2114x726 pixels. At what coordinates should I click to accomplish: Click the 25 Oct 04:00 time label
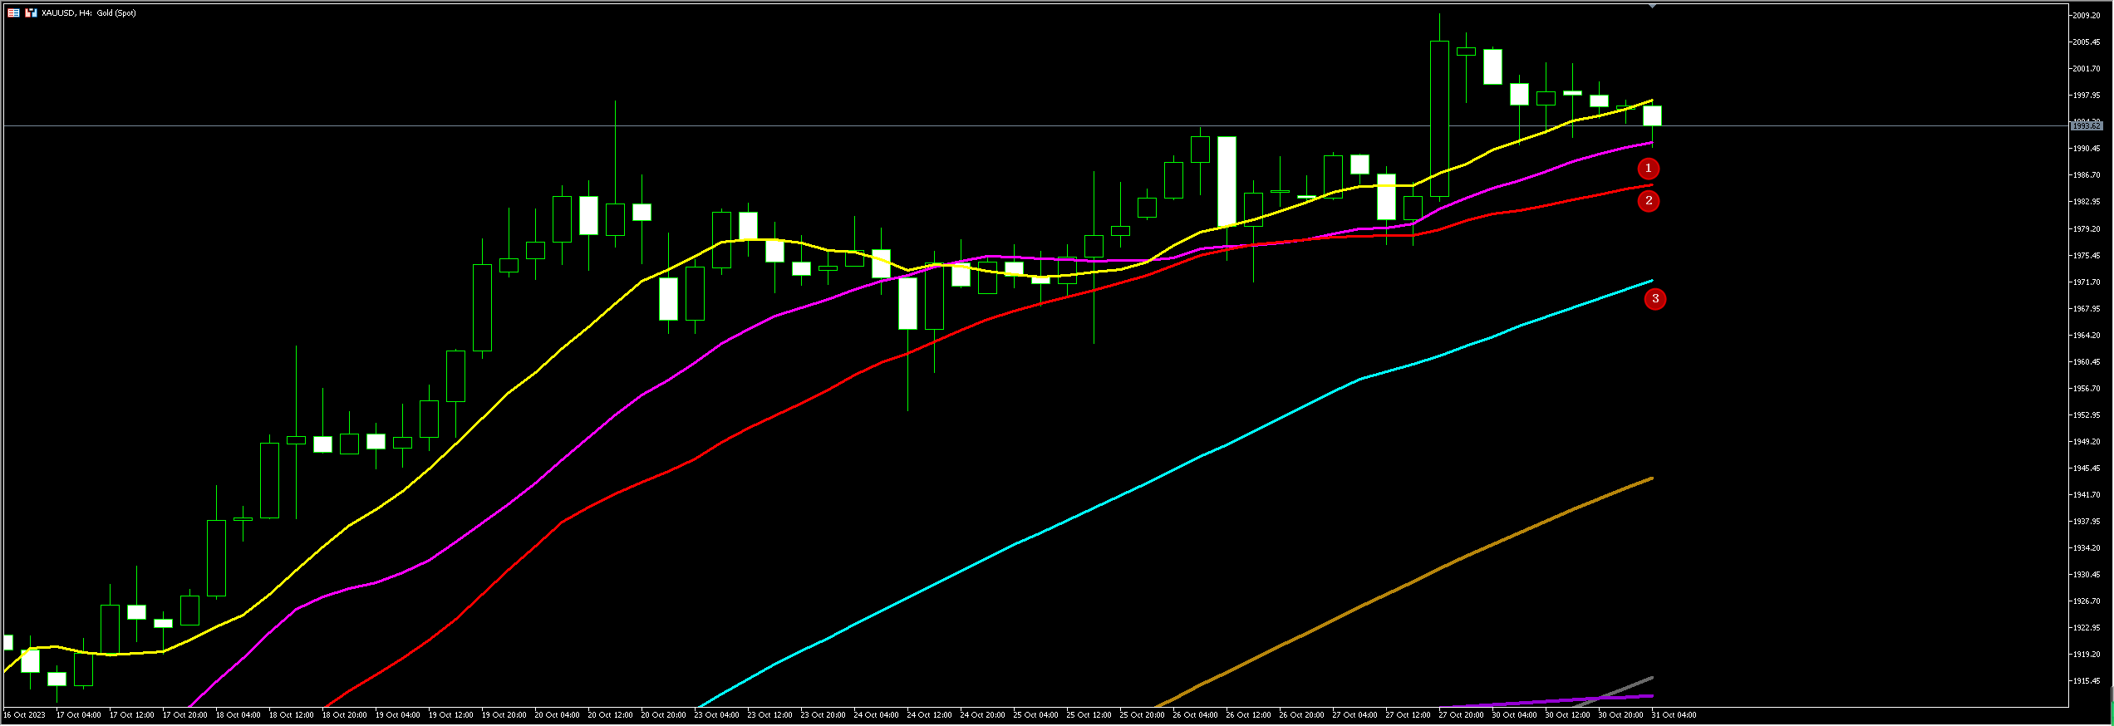coord(1036,715)
